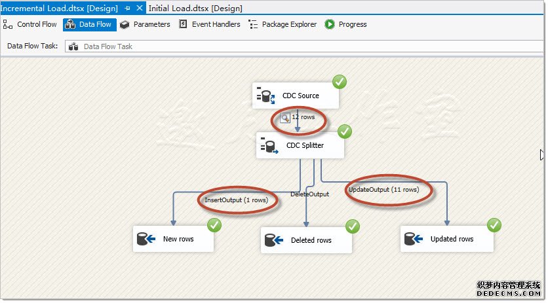Click the CDC Source component icon

[266, 96]
